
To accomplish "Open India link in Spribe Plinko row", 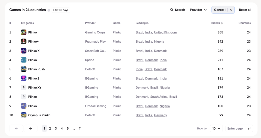I will (163, 60).
